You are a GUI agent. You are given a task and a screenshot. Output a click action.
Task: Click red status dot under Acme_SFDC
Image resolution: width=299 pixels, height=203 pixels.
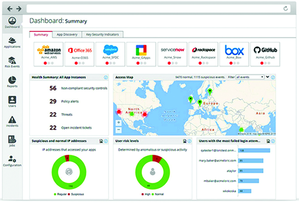(x=107, y=63)
